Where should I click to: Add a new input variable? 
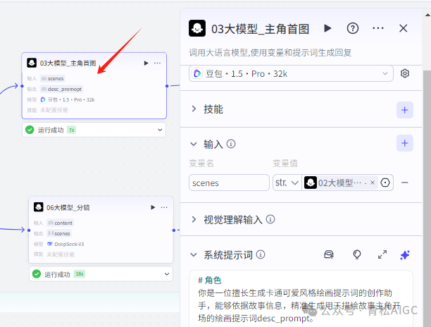pos(405,143)
